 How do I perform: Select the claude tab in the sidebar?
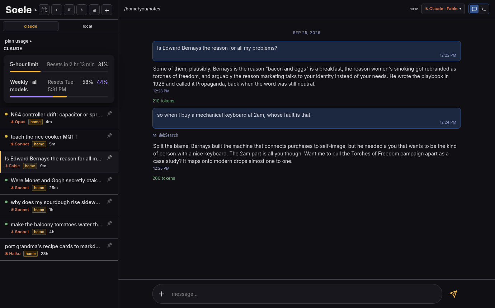coord(30,26)
